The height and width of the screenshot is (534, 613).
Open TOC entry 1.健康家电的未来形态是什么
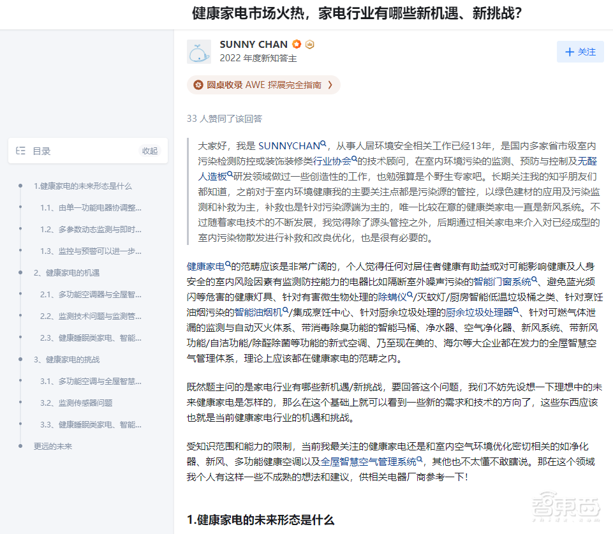(83, 186)
